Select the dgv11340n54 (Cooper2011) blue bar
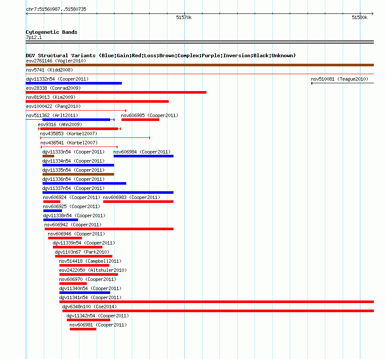 (x=85, y=293)
